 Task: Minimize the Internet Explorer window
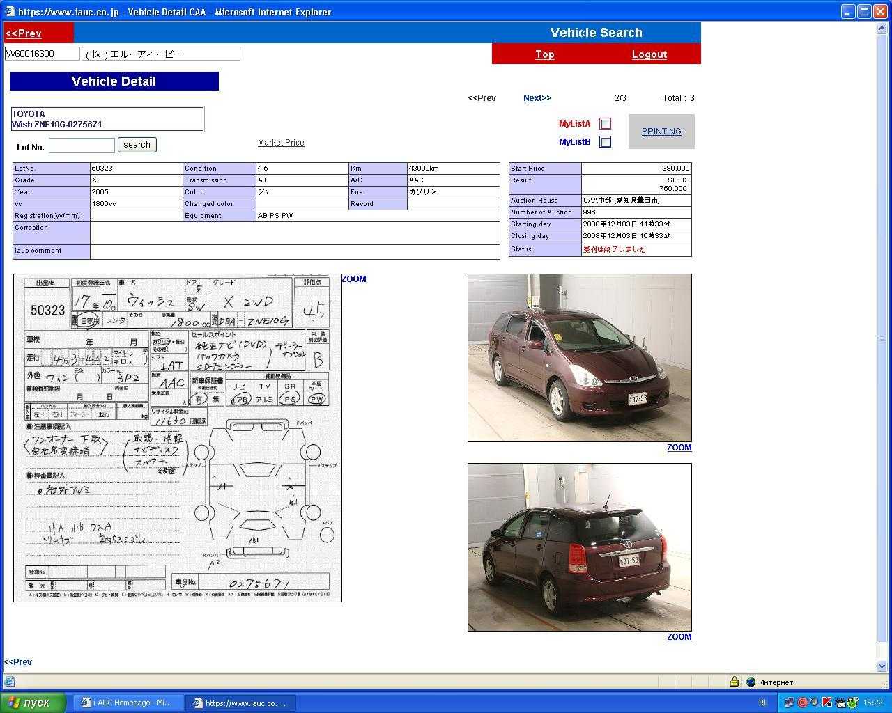[x=848, y=11]
